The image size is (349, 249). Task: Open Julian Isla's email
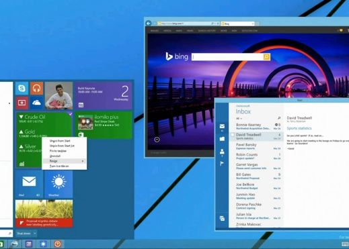tap(256, 216)
